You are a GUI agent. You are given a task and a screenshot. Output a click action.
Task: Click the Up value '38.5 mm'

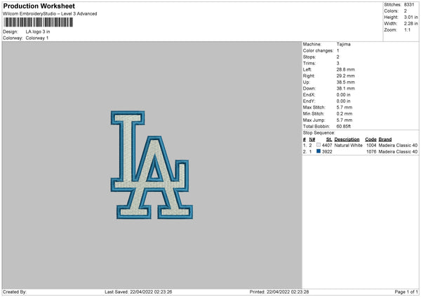pyautogui.click(x=345, y=82)
